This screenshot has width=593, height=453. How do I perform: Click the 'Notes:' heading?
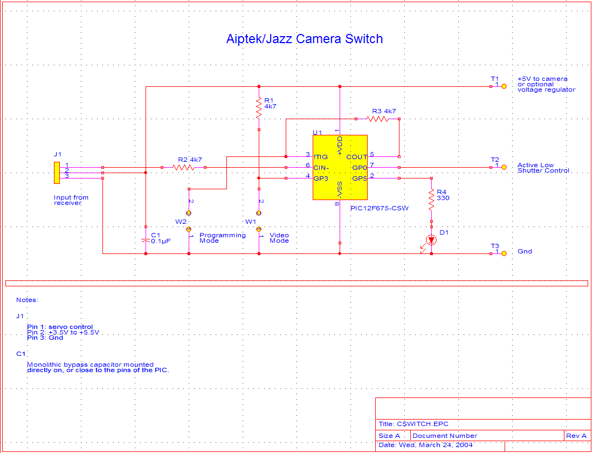27,300
